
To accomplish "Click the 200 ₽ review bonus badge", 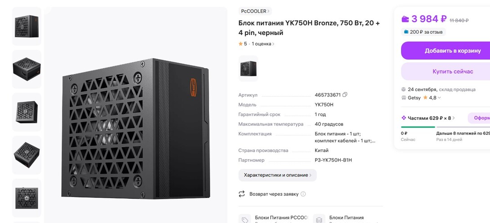I will coord(423,32).
